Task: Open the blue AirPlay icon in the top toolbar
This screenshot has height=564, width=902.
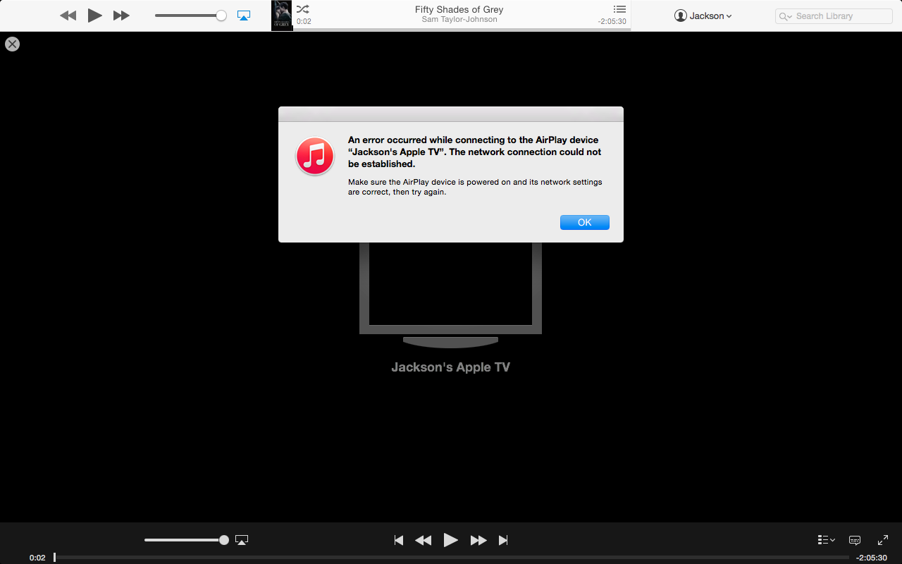Action: (x=244, y=16)
